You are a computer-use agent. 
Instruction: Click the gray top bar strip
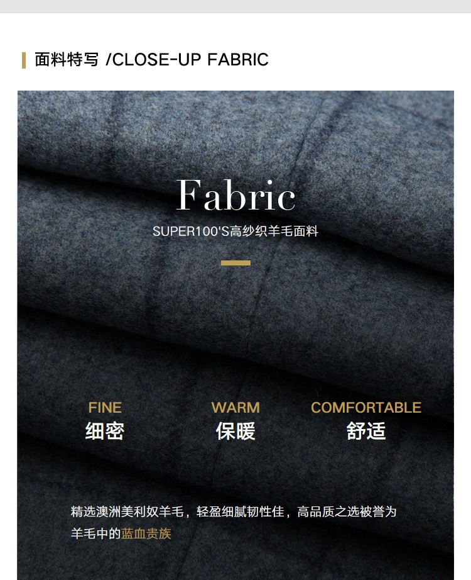pyautogui.click(x=235, y=6)
